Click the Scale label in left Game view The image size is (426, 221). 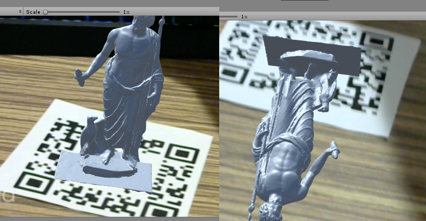33,12
